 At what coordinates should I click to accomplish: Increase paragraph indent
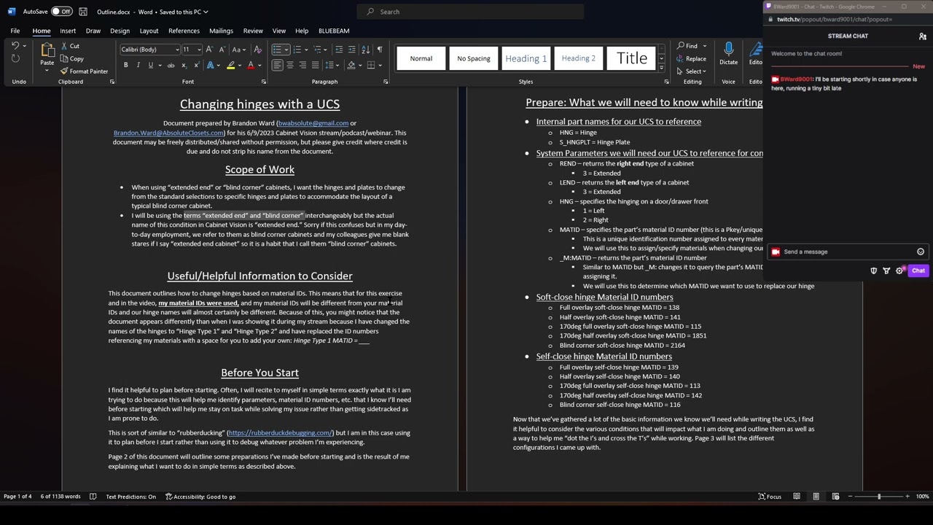pos(351,50)
